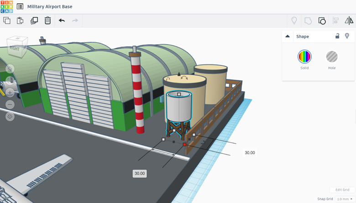
Task: Click the top white height handle
Action: click(179, 94)
